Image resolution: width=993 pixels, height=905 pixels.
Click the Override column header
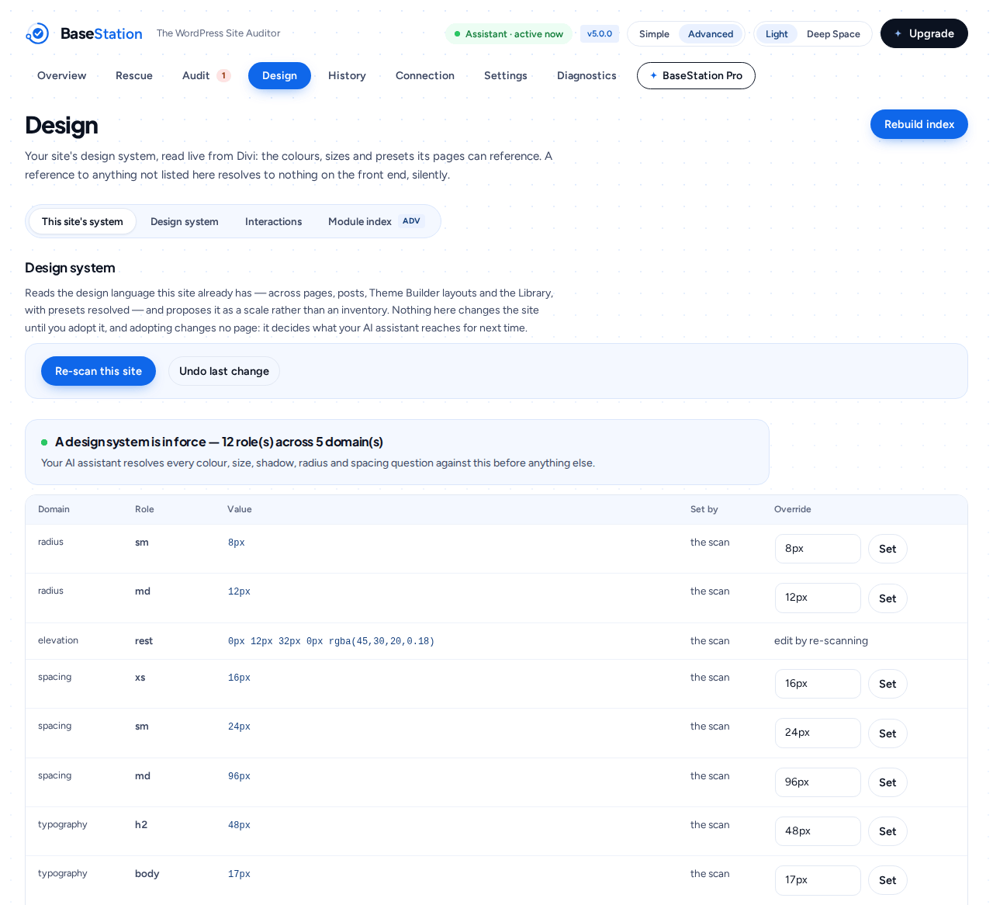(x=793, y=509)
